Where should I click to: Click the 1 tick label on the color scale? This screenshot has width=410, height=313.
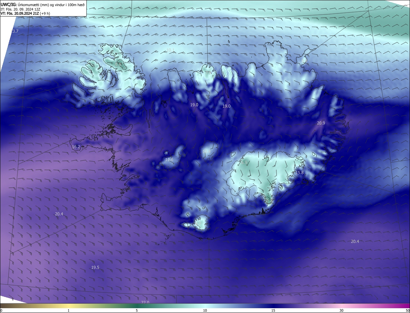point(69,310)
